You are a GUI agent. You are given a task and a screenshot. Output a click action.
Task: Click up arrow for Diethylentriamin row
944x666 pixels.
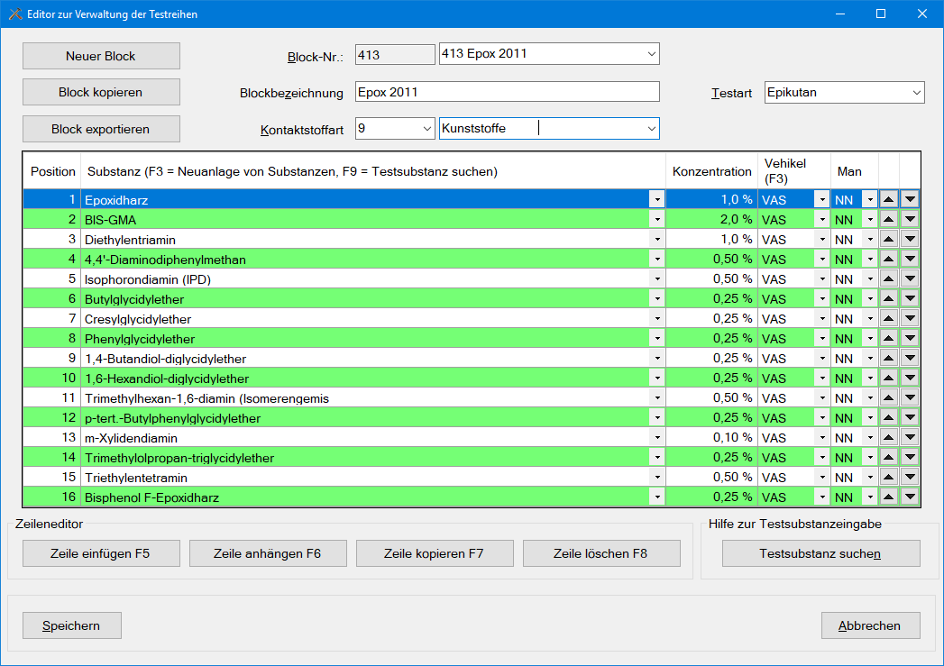[888, 239]
